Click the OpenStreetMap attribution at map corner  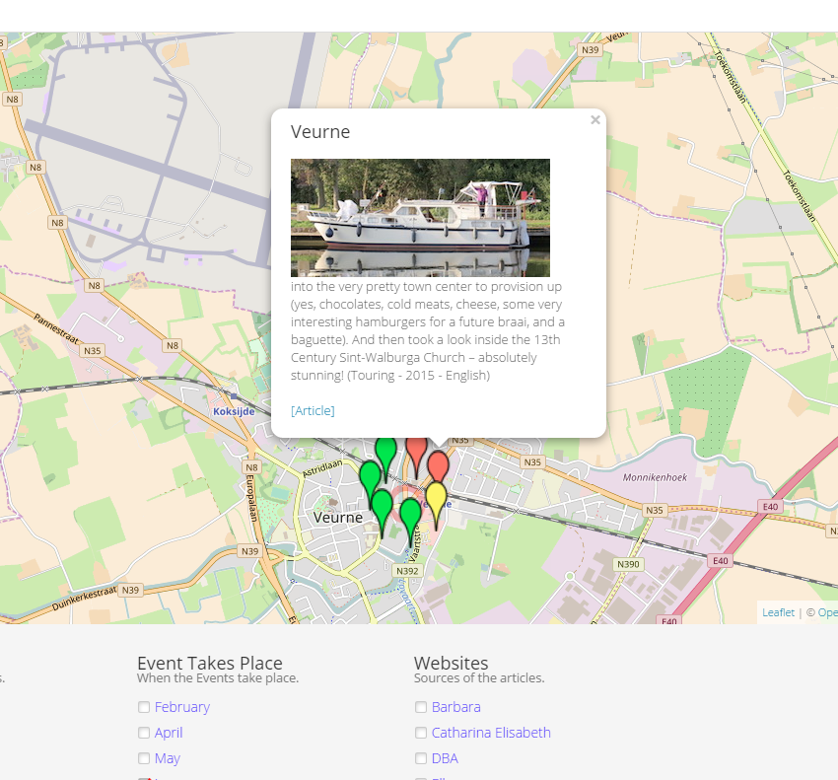point(826,612)
